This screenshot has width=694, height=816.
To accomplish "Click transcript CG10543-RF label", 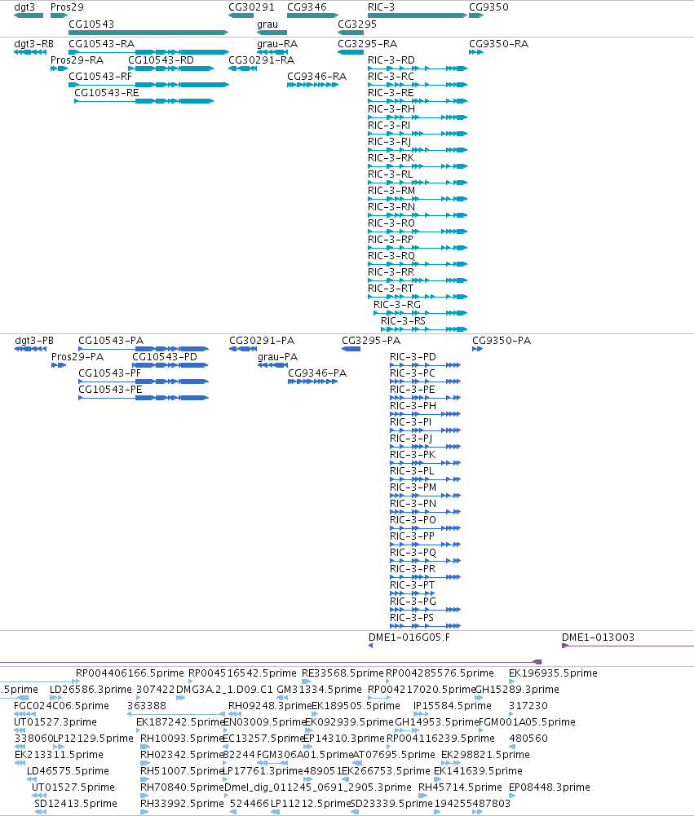I will coord(100,77).
